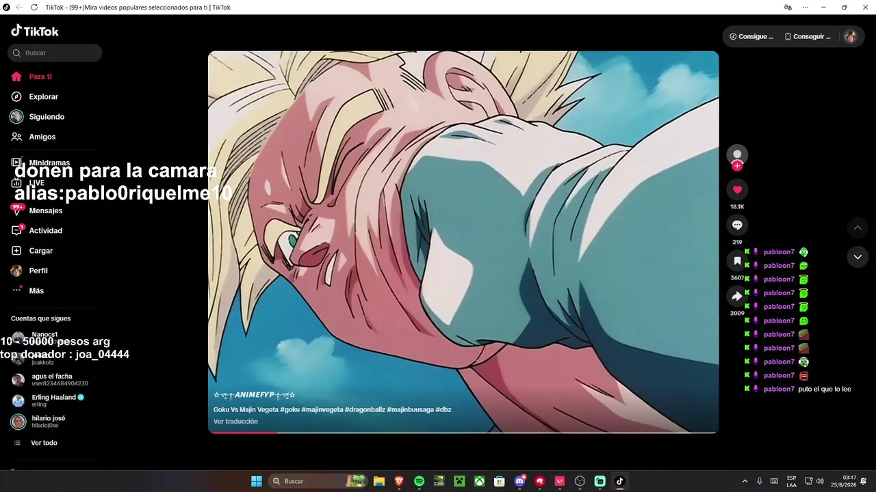Open OBS Studio from the taskbar

click(x=580, y=481)
